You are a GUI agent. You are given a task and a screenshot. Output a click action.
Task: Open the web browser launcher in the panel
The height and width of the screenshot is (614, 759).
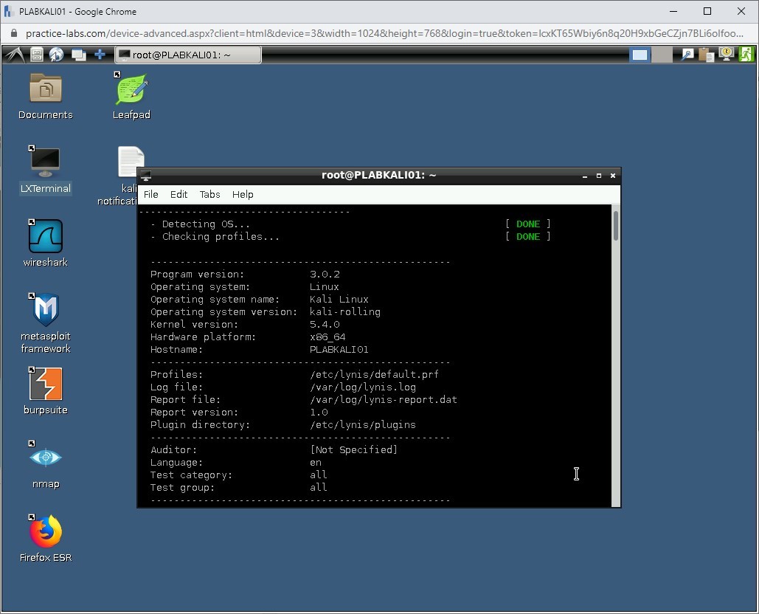(57, 55)
